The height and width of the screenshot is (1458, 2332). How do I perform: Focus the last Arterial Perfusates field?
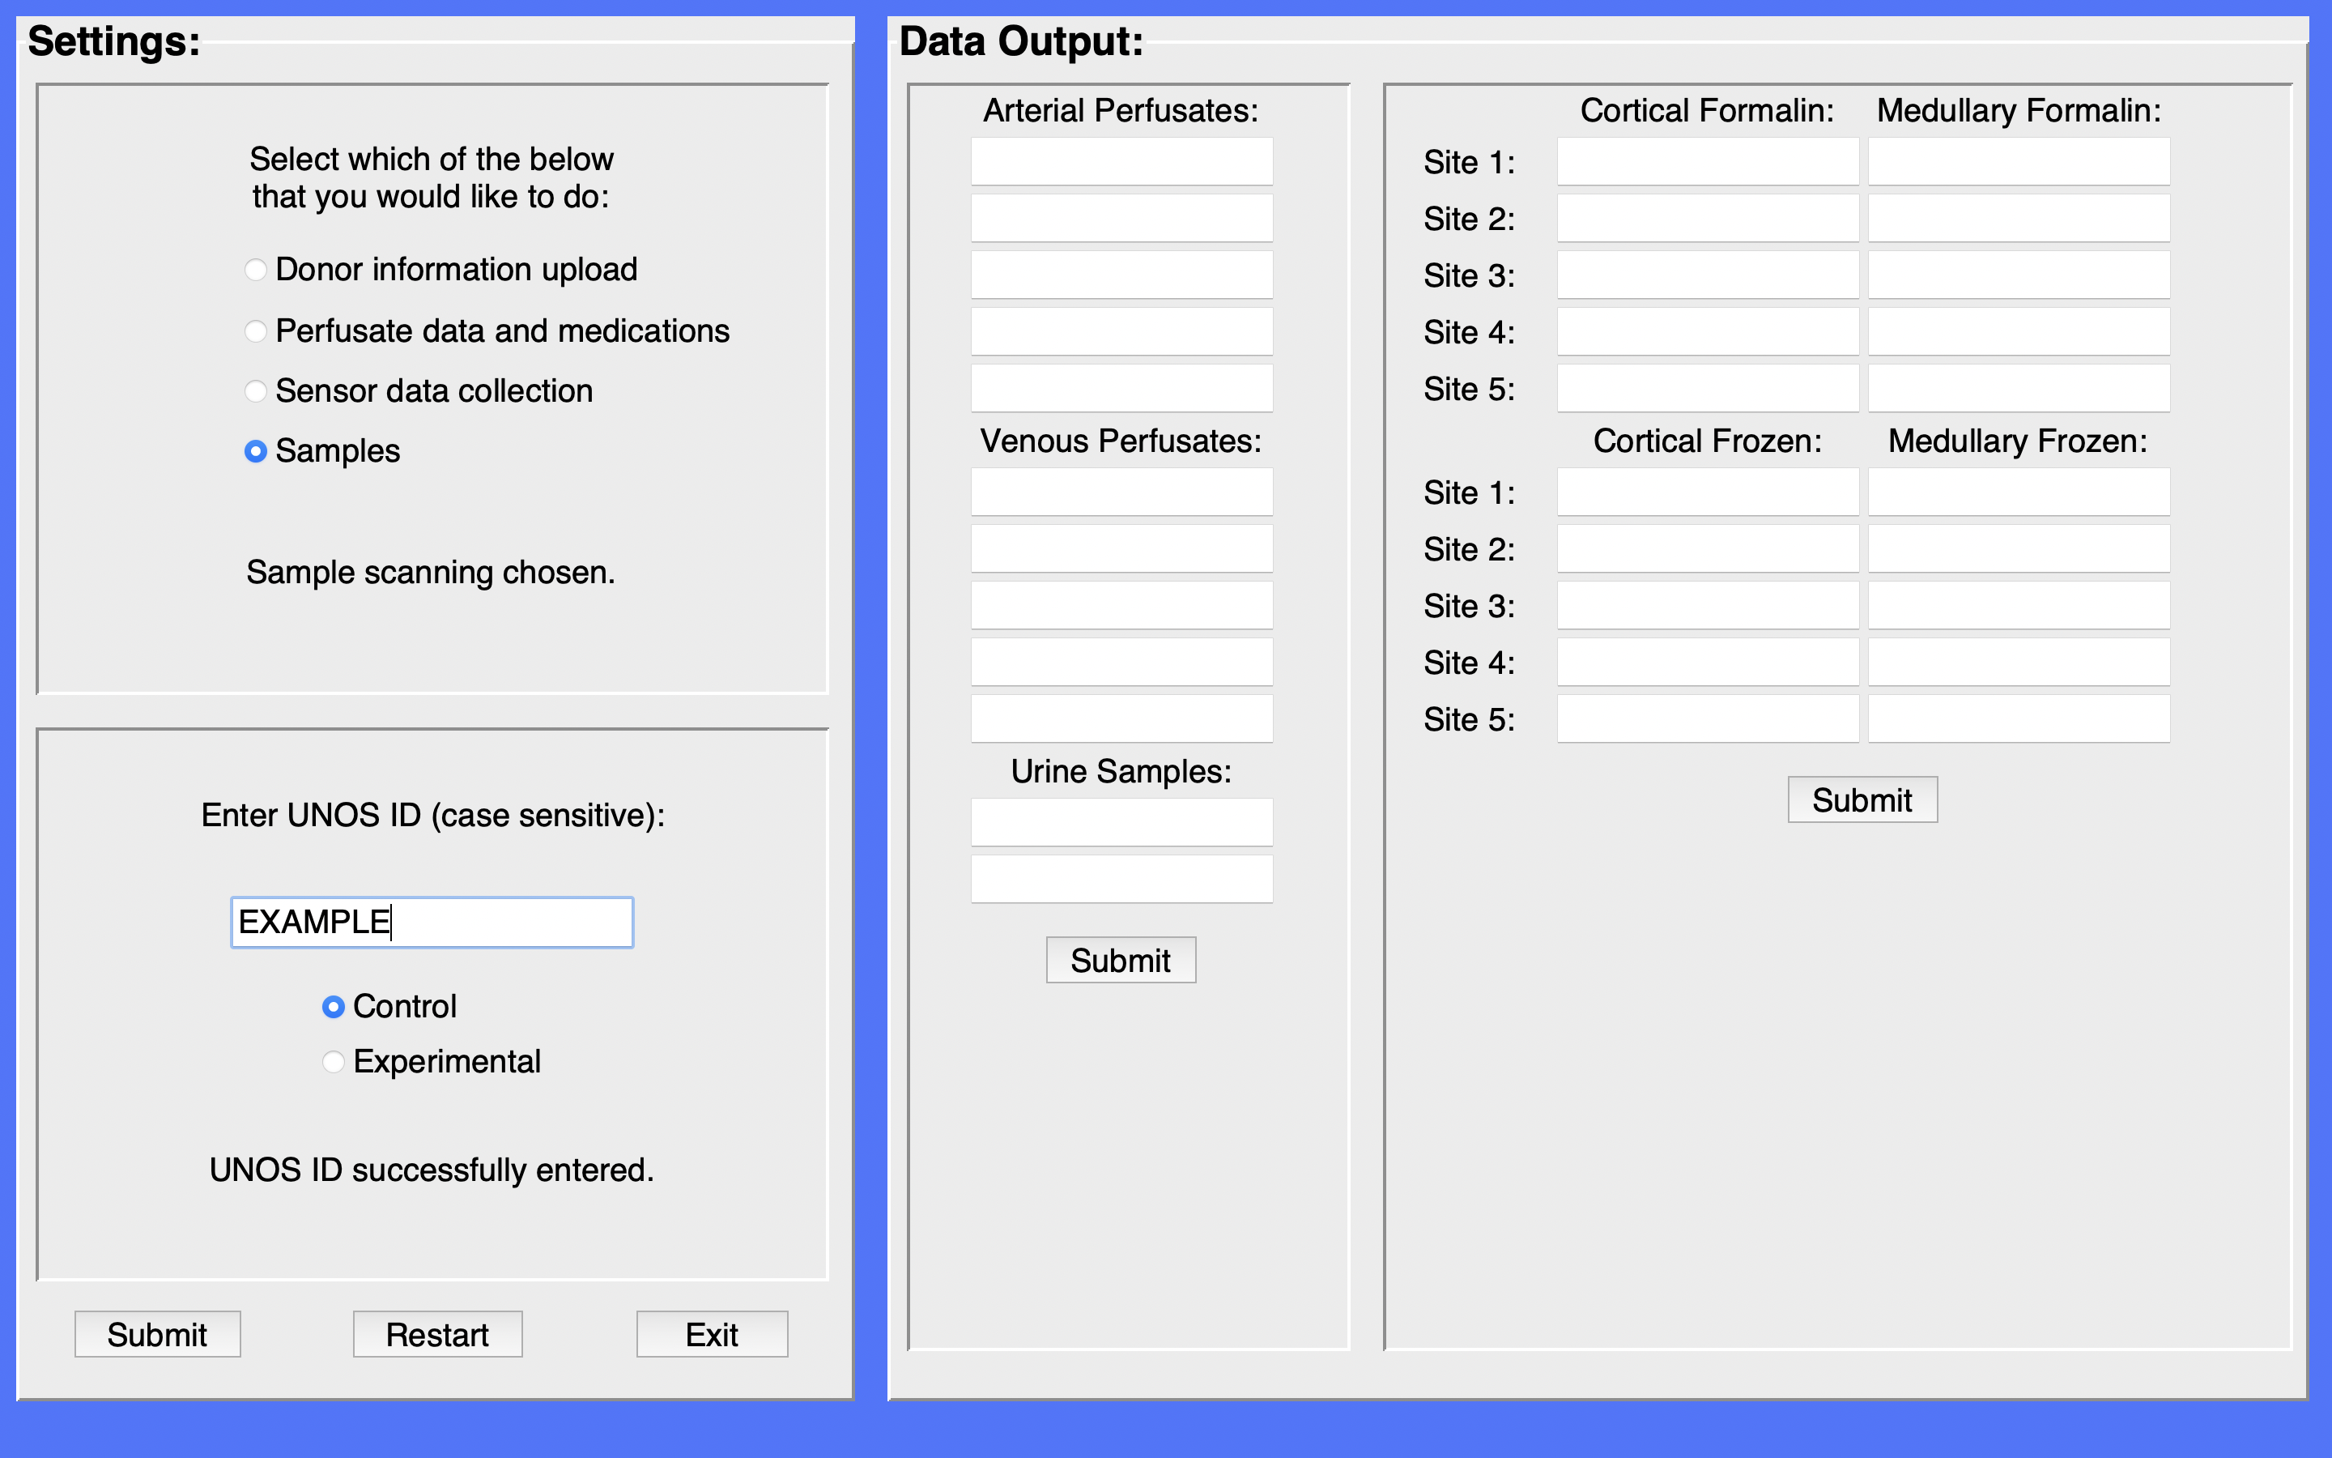coord(1121,389)
